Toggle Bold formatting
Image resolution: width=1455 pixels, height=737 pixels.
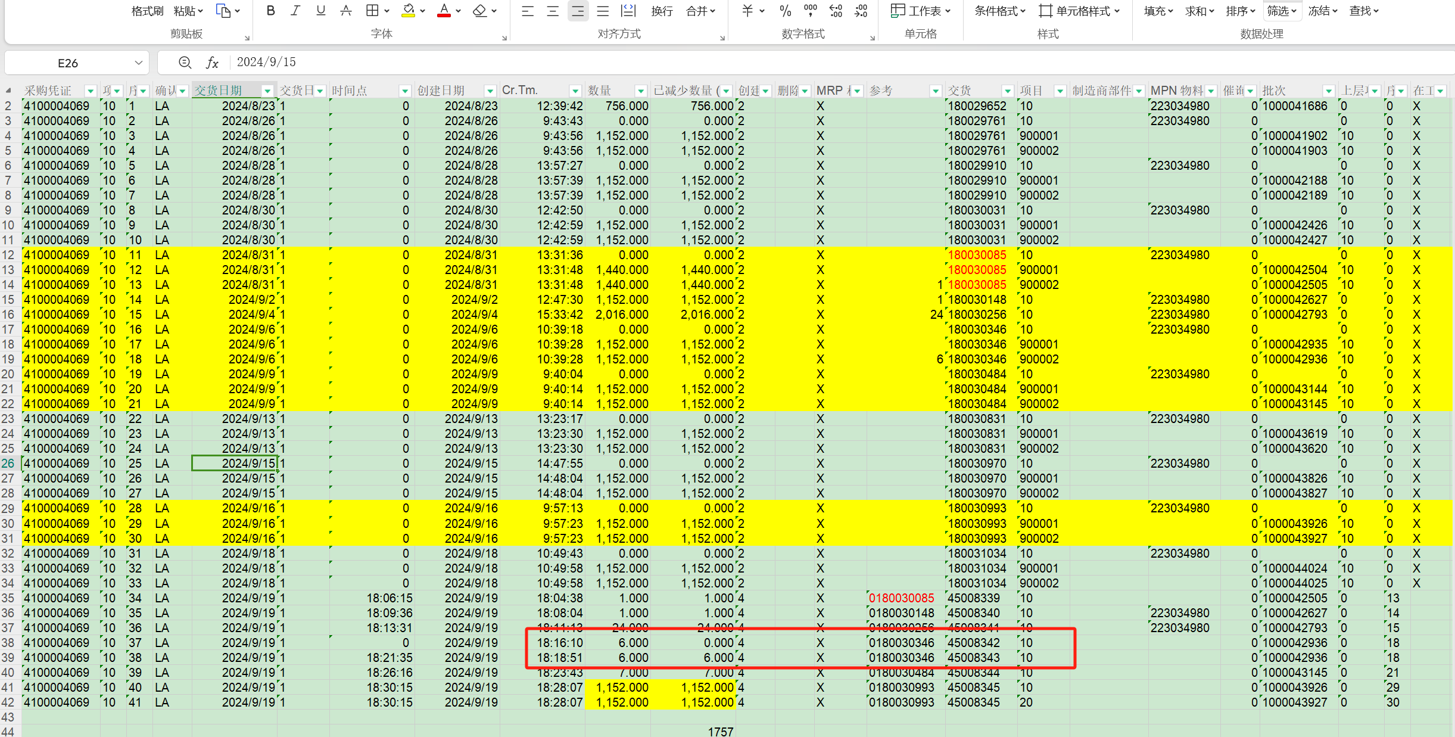(270, 11)
